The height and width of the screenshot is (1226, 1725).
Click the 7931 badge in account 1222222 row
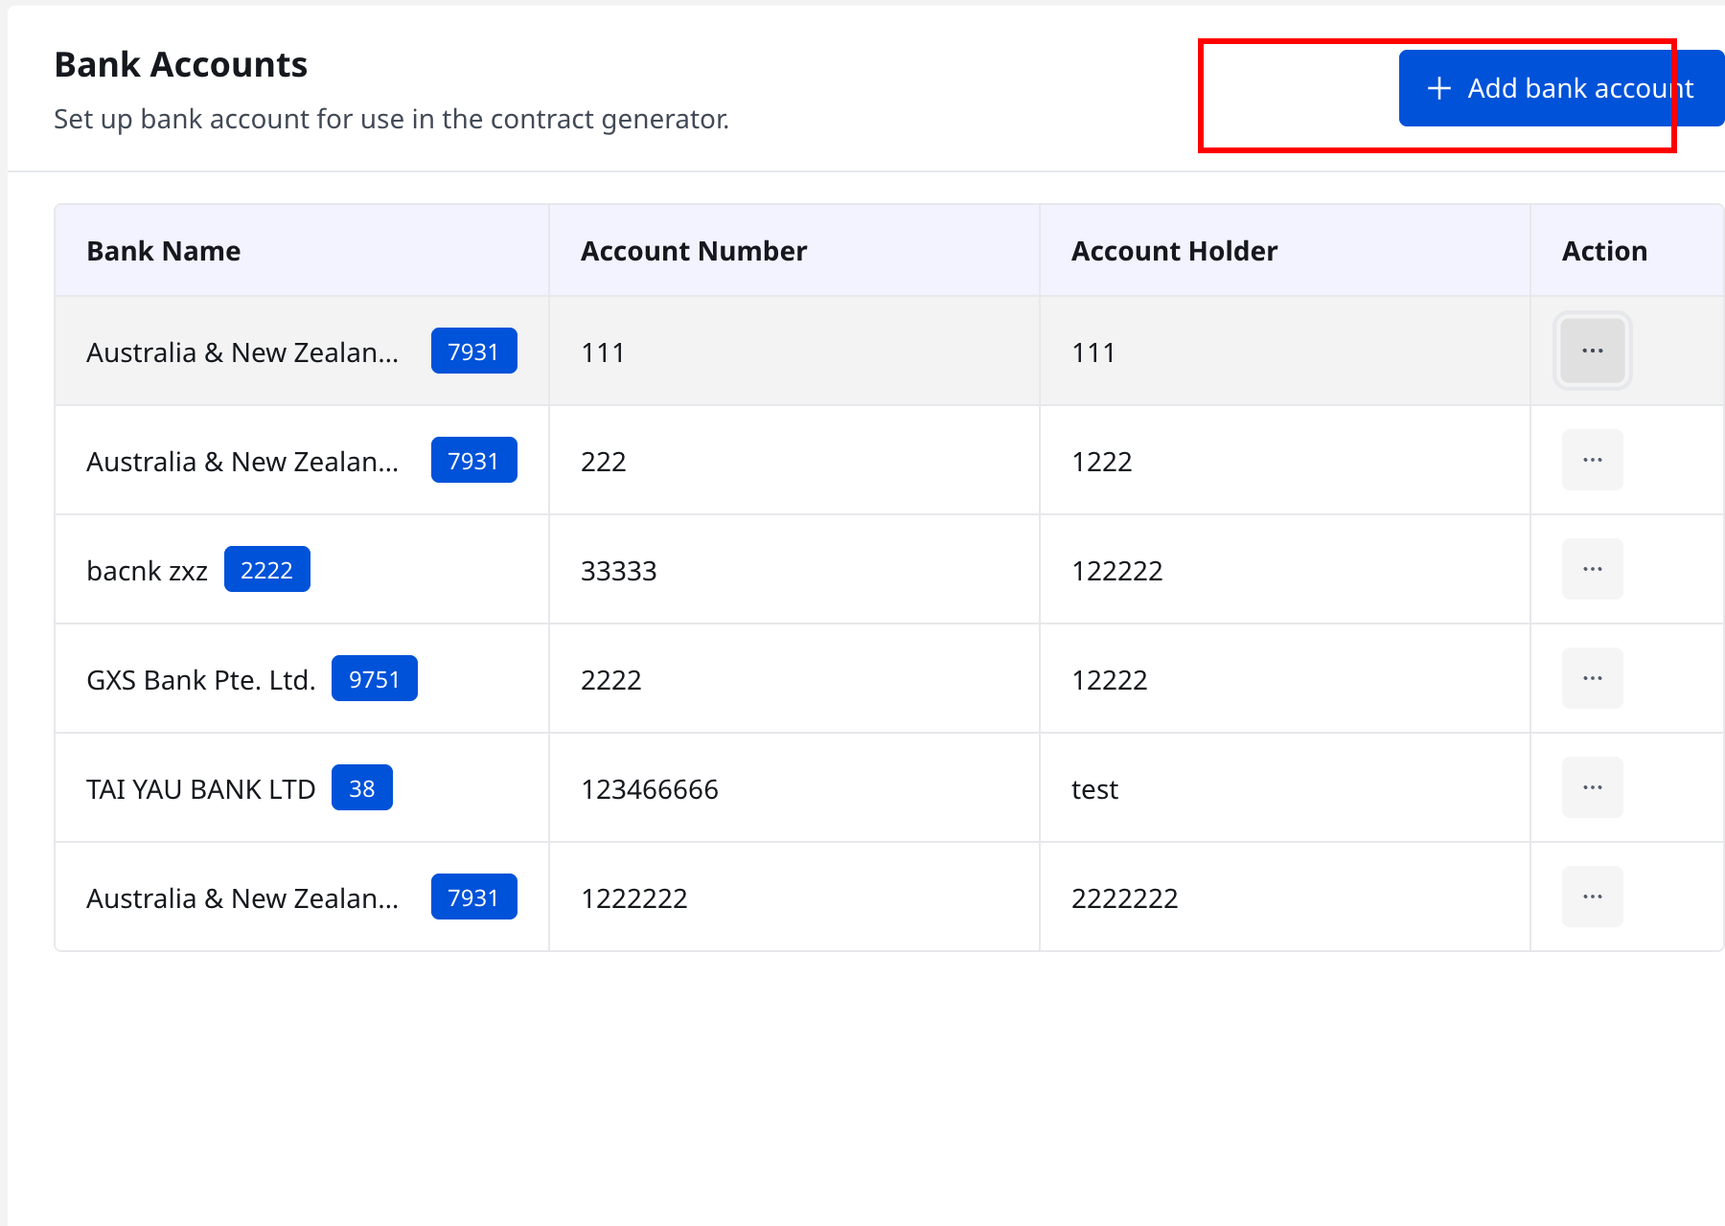(x=473, y=897)
